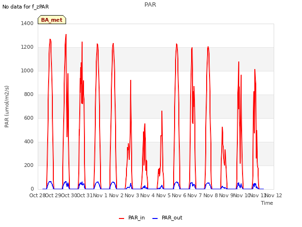
Task: Click the 1400 y-axis tick label
Action: [27, 23]
